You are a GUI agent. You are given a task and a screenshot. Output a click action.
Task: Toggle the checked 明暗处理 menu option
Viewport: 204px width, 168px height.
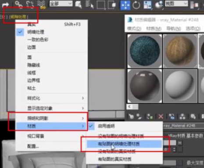[x=51, y=32]
